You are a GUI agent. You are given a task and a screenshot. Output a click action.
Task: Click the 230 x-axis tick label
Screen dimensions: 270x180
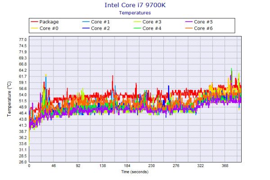[x=152, y=166]
